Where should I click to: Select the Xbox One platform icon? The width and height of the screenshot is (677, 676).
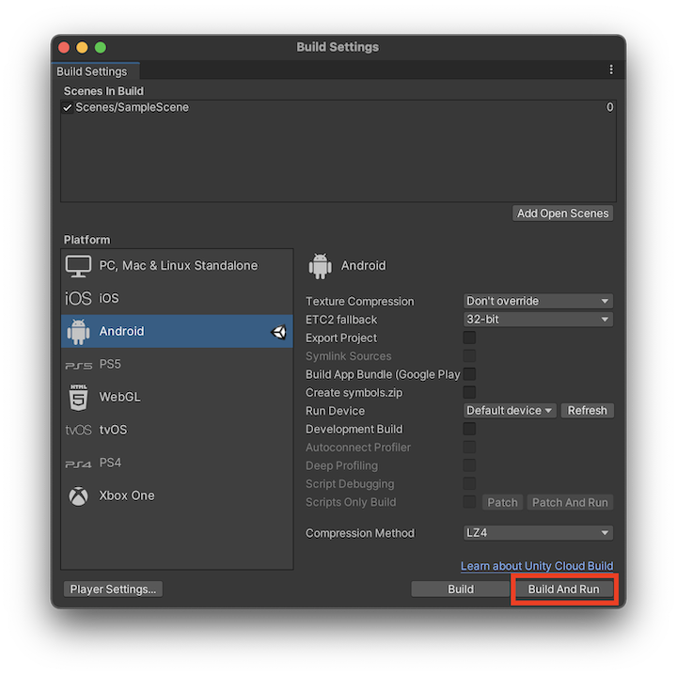click(78, 495)
